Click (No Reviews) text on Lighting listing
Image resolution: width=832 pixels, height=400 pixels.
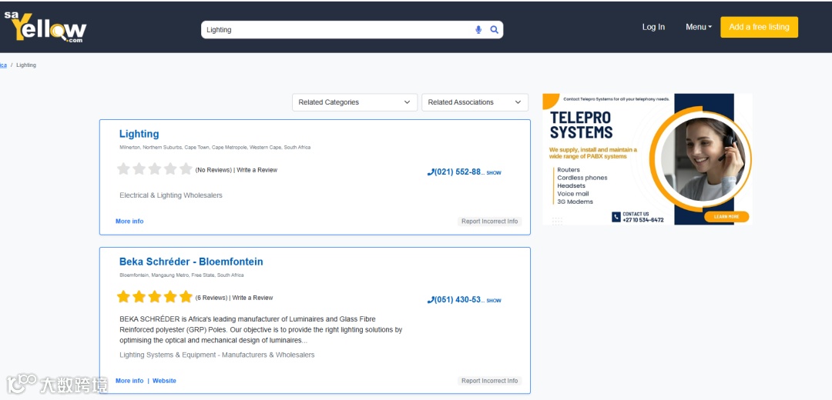(213, 170)
